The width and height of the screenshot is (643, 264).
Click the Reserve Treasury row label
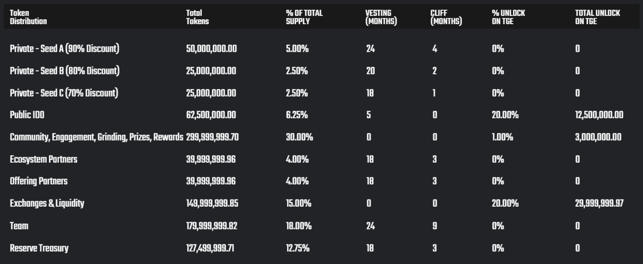(39, 248)
